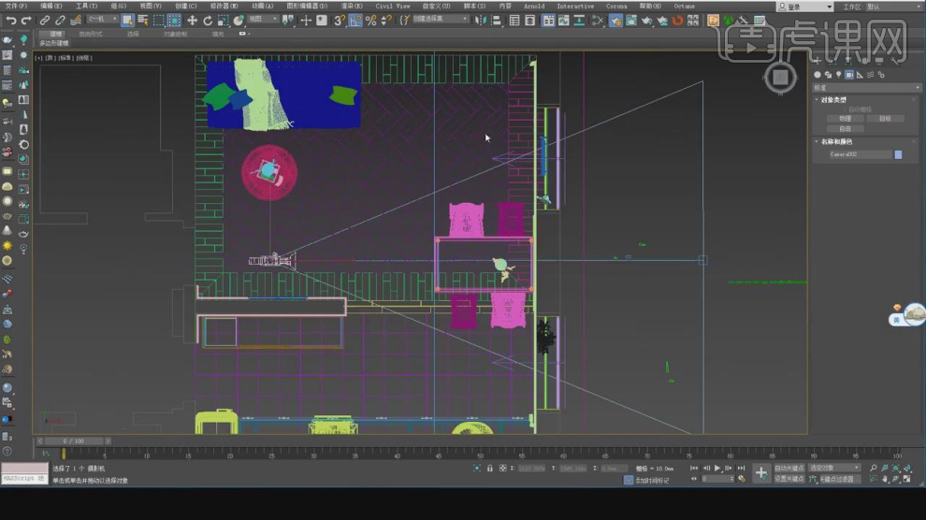Select the Rotate transform tool
The height and width of the screenshot is (520, 926).
click(x=206, y=20)
